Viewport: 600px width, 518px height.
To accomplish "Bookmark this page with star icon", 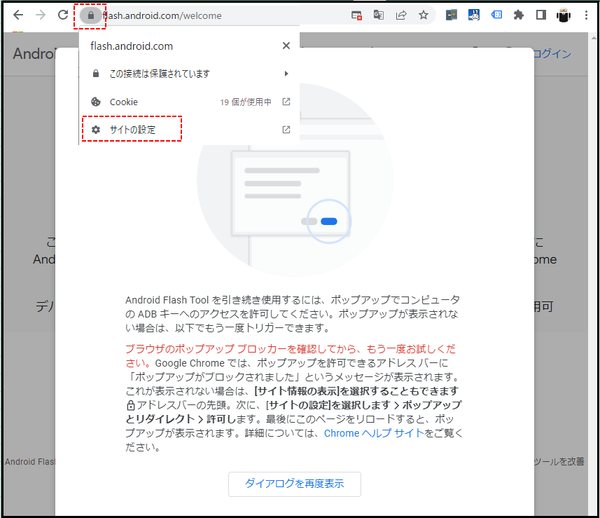I will 423,15.
